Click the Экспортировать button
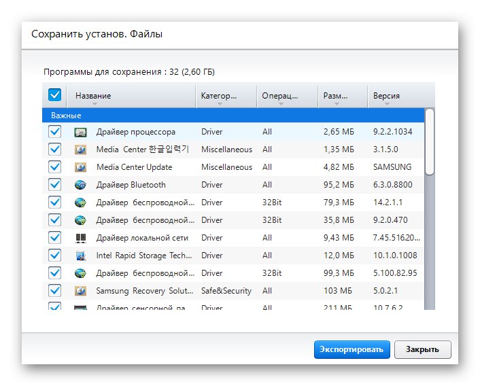The width and height of the screenshot is (480, 386). (352, 349)
